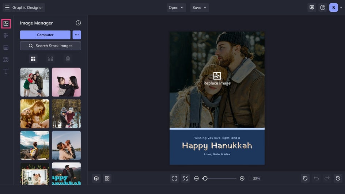Open the Templates sidebar panel
Viewport: 345px width, 194px height.
6,47
